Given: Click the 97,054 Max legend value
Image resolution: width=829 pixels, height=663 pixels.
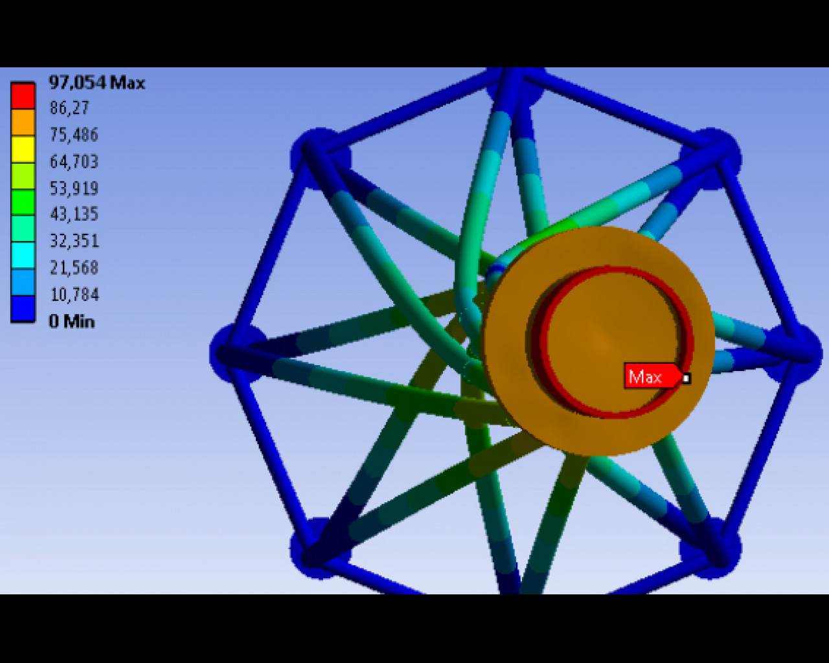Looking at the screenshot, I should [97, 83].
